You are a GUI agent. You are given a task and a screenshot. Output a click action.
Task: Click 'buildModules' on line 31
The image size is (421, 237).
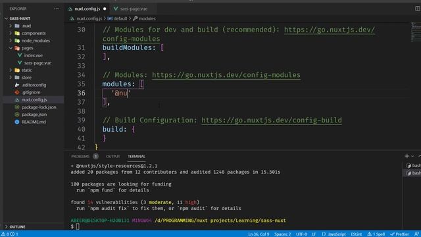coord(127,48)
